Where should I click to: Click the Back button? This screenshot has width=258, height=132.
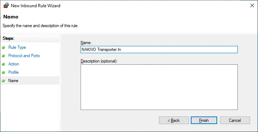[174, 120]
